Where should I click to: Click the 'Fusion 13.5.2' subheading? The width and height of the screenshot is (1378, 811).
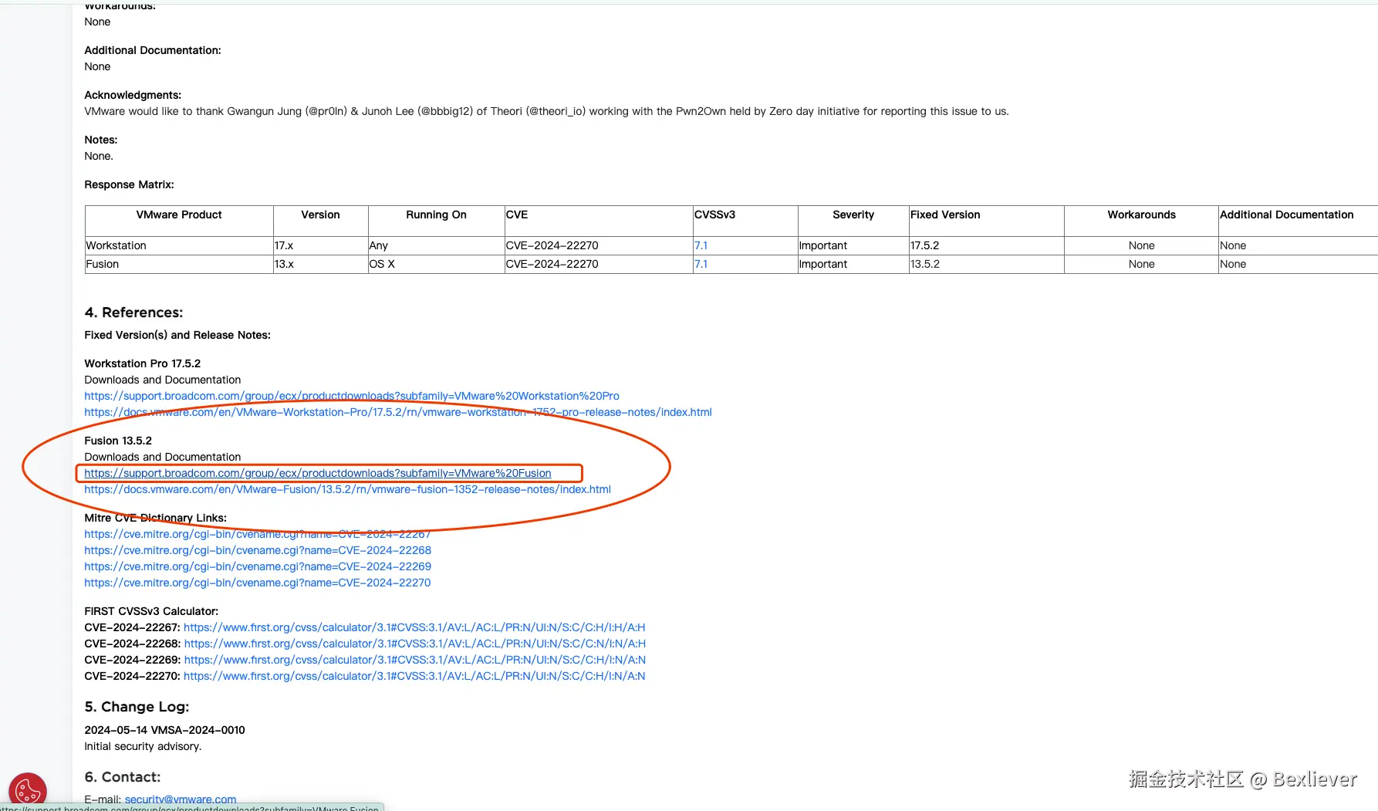click(118, 441)
